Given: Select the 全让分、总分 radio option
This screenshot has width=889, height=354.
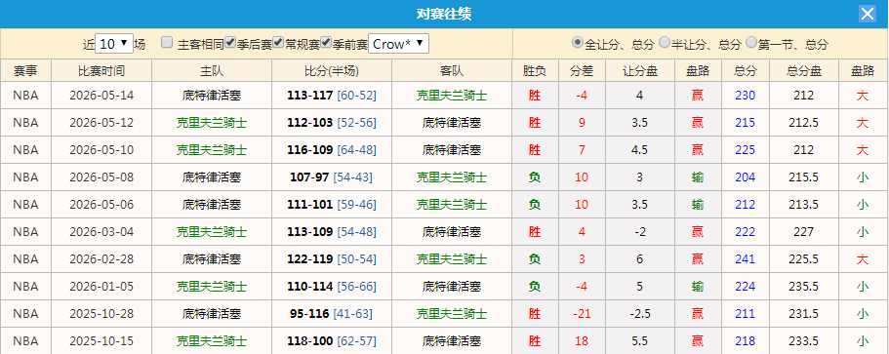Looking at the screenshot, I should (578, 43).
